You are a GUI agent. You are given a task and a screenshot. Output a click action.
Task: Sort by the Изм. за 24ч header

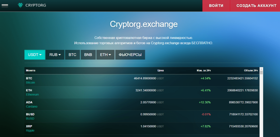click(204, 71)
